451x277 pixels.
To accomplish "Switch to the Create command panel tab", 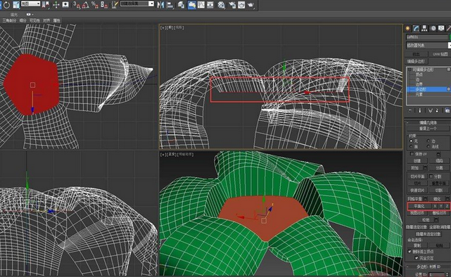I will coord(407,28).
